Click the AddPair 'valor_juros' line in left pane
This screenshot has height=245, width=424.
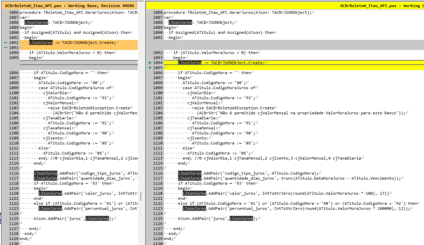[x=88, y=194]
